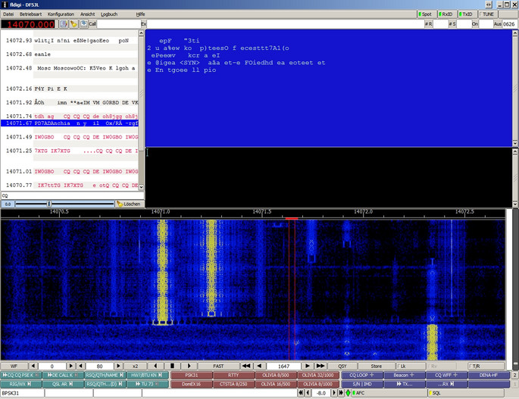Click the scroll-down arrow of the signal browser list

tap(141, 187)
